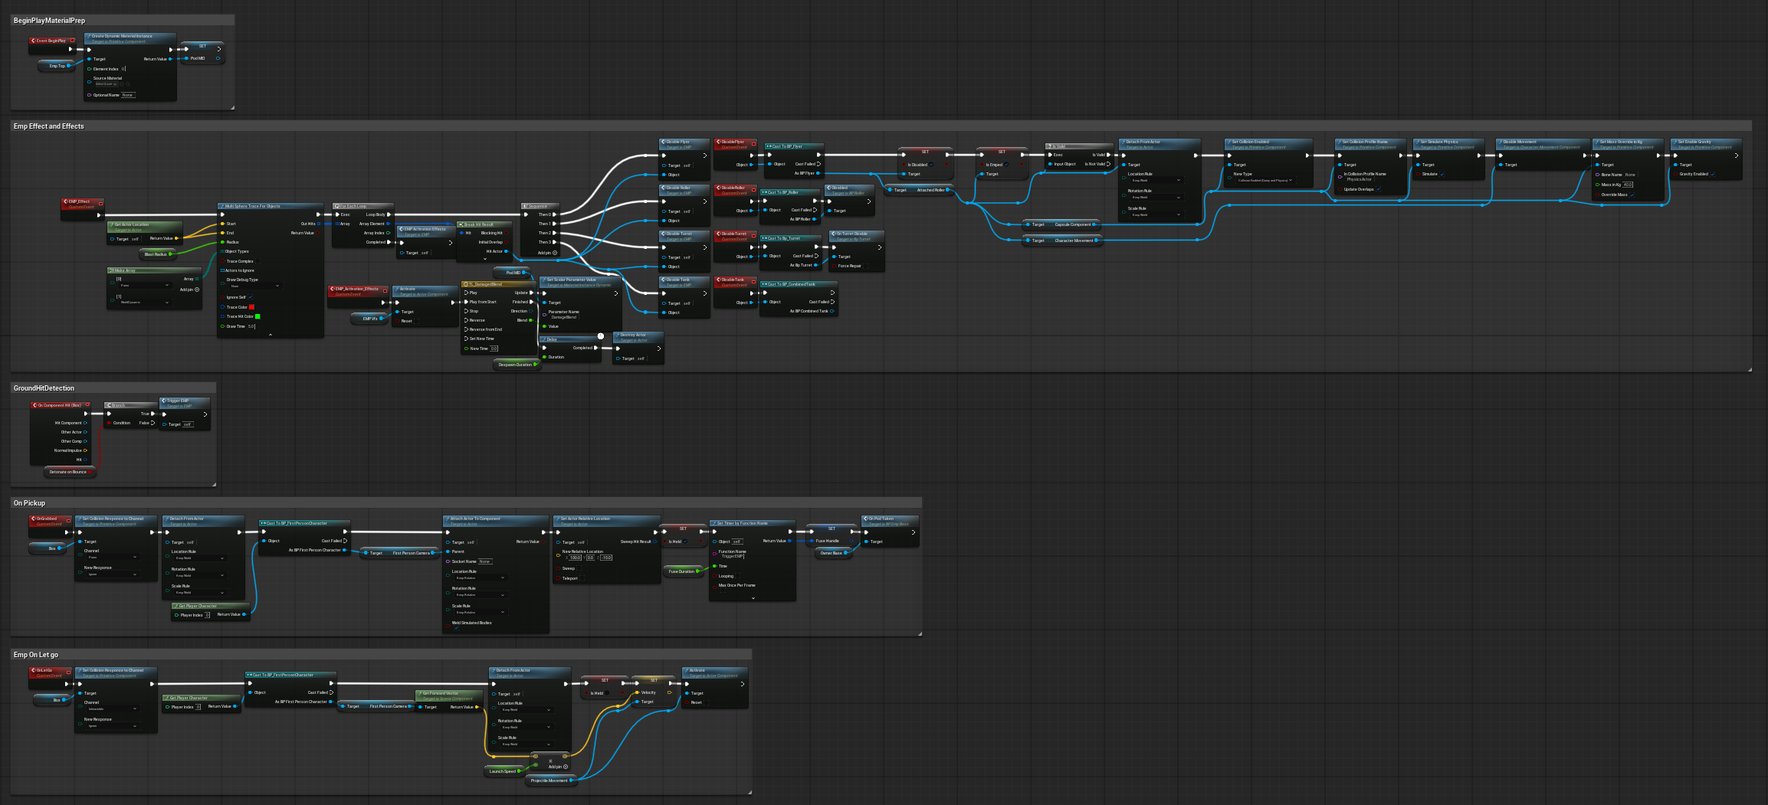Click the Mass in Kg value field
The image size is (1768, 805).
[1628, 185]
